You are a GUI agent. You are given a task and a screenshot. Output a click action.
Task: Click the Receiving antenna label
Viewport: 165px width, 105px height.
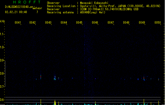pos(60,12)
